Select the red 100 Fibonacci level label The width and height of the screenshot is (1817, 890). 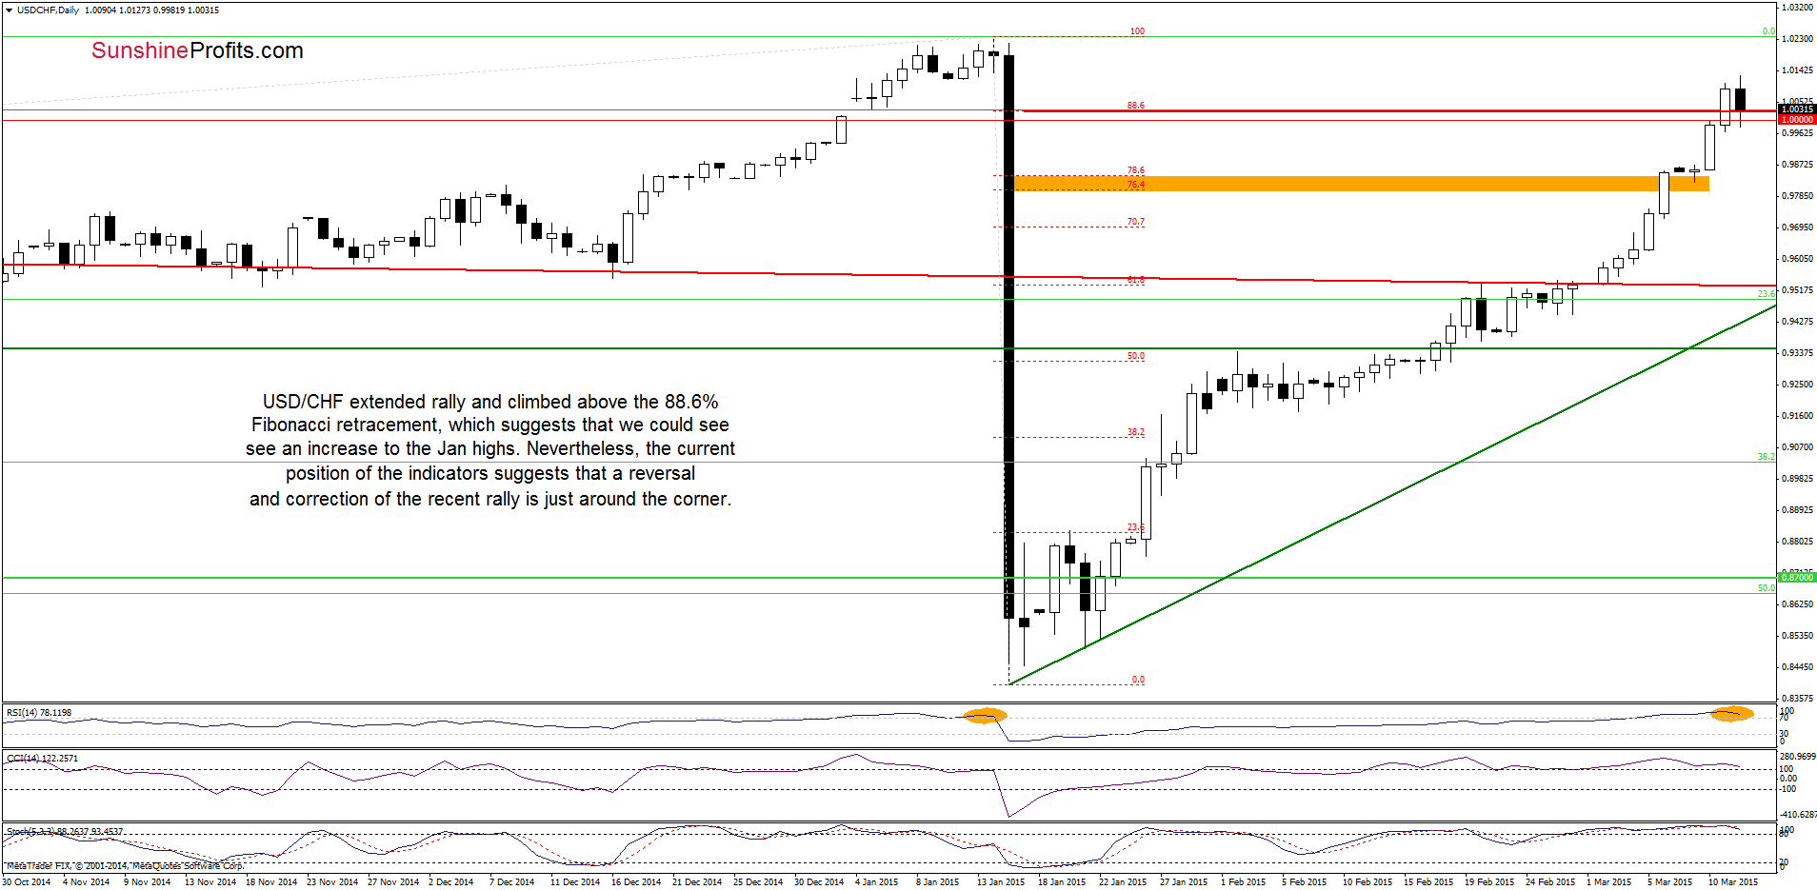(x=1137, y=31)
